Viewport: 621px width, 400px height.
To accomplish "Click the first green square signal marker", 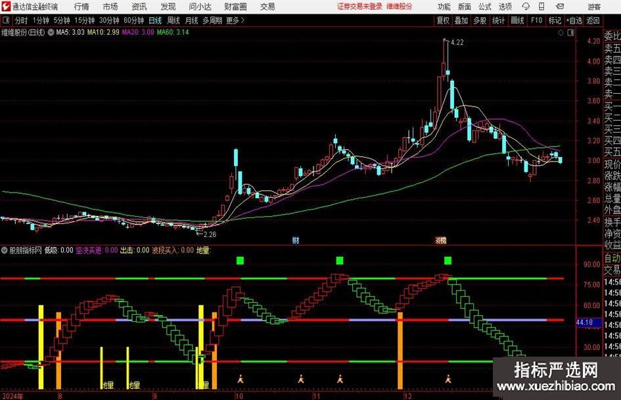I will (x=240, y=261).
